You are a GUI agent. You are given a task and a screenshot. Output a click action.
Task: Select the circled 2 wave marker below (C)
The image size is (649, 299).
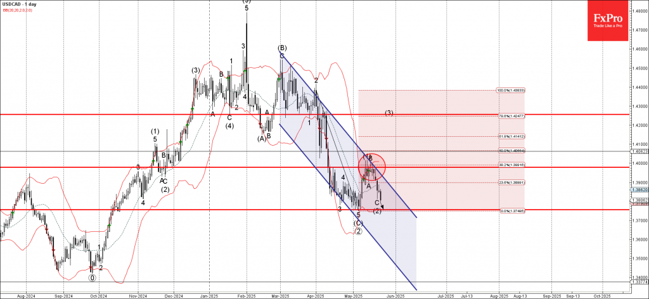(358, 231)
